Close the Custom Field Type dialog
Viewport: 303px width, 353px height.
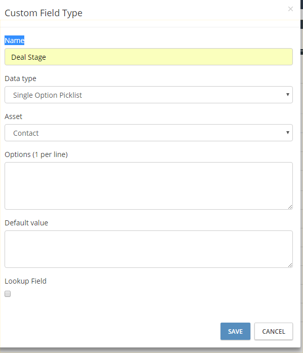click(290, 9)
